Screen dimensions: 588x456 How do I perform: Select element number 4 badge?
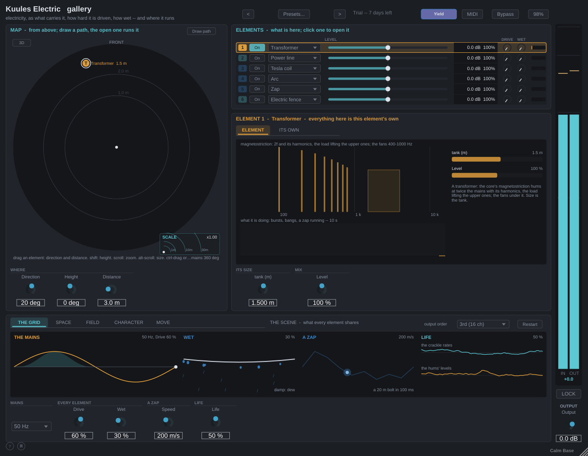[x=242, y=79]
